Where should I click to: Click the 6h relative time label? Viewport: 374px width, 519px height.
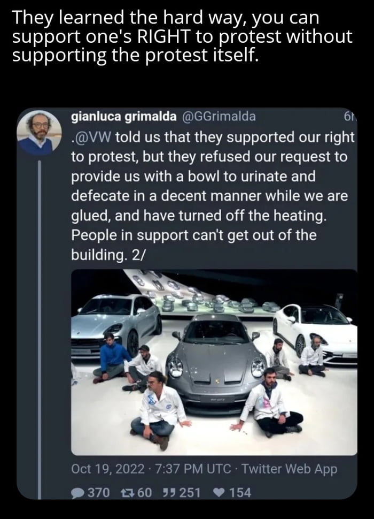click(x=349, y=117)
